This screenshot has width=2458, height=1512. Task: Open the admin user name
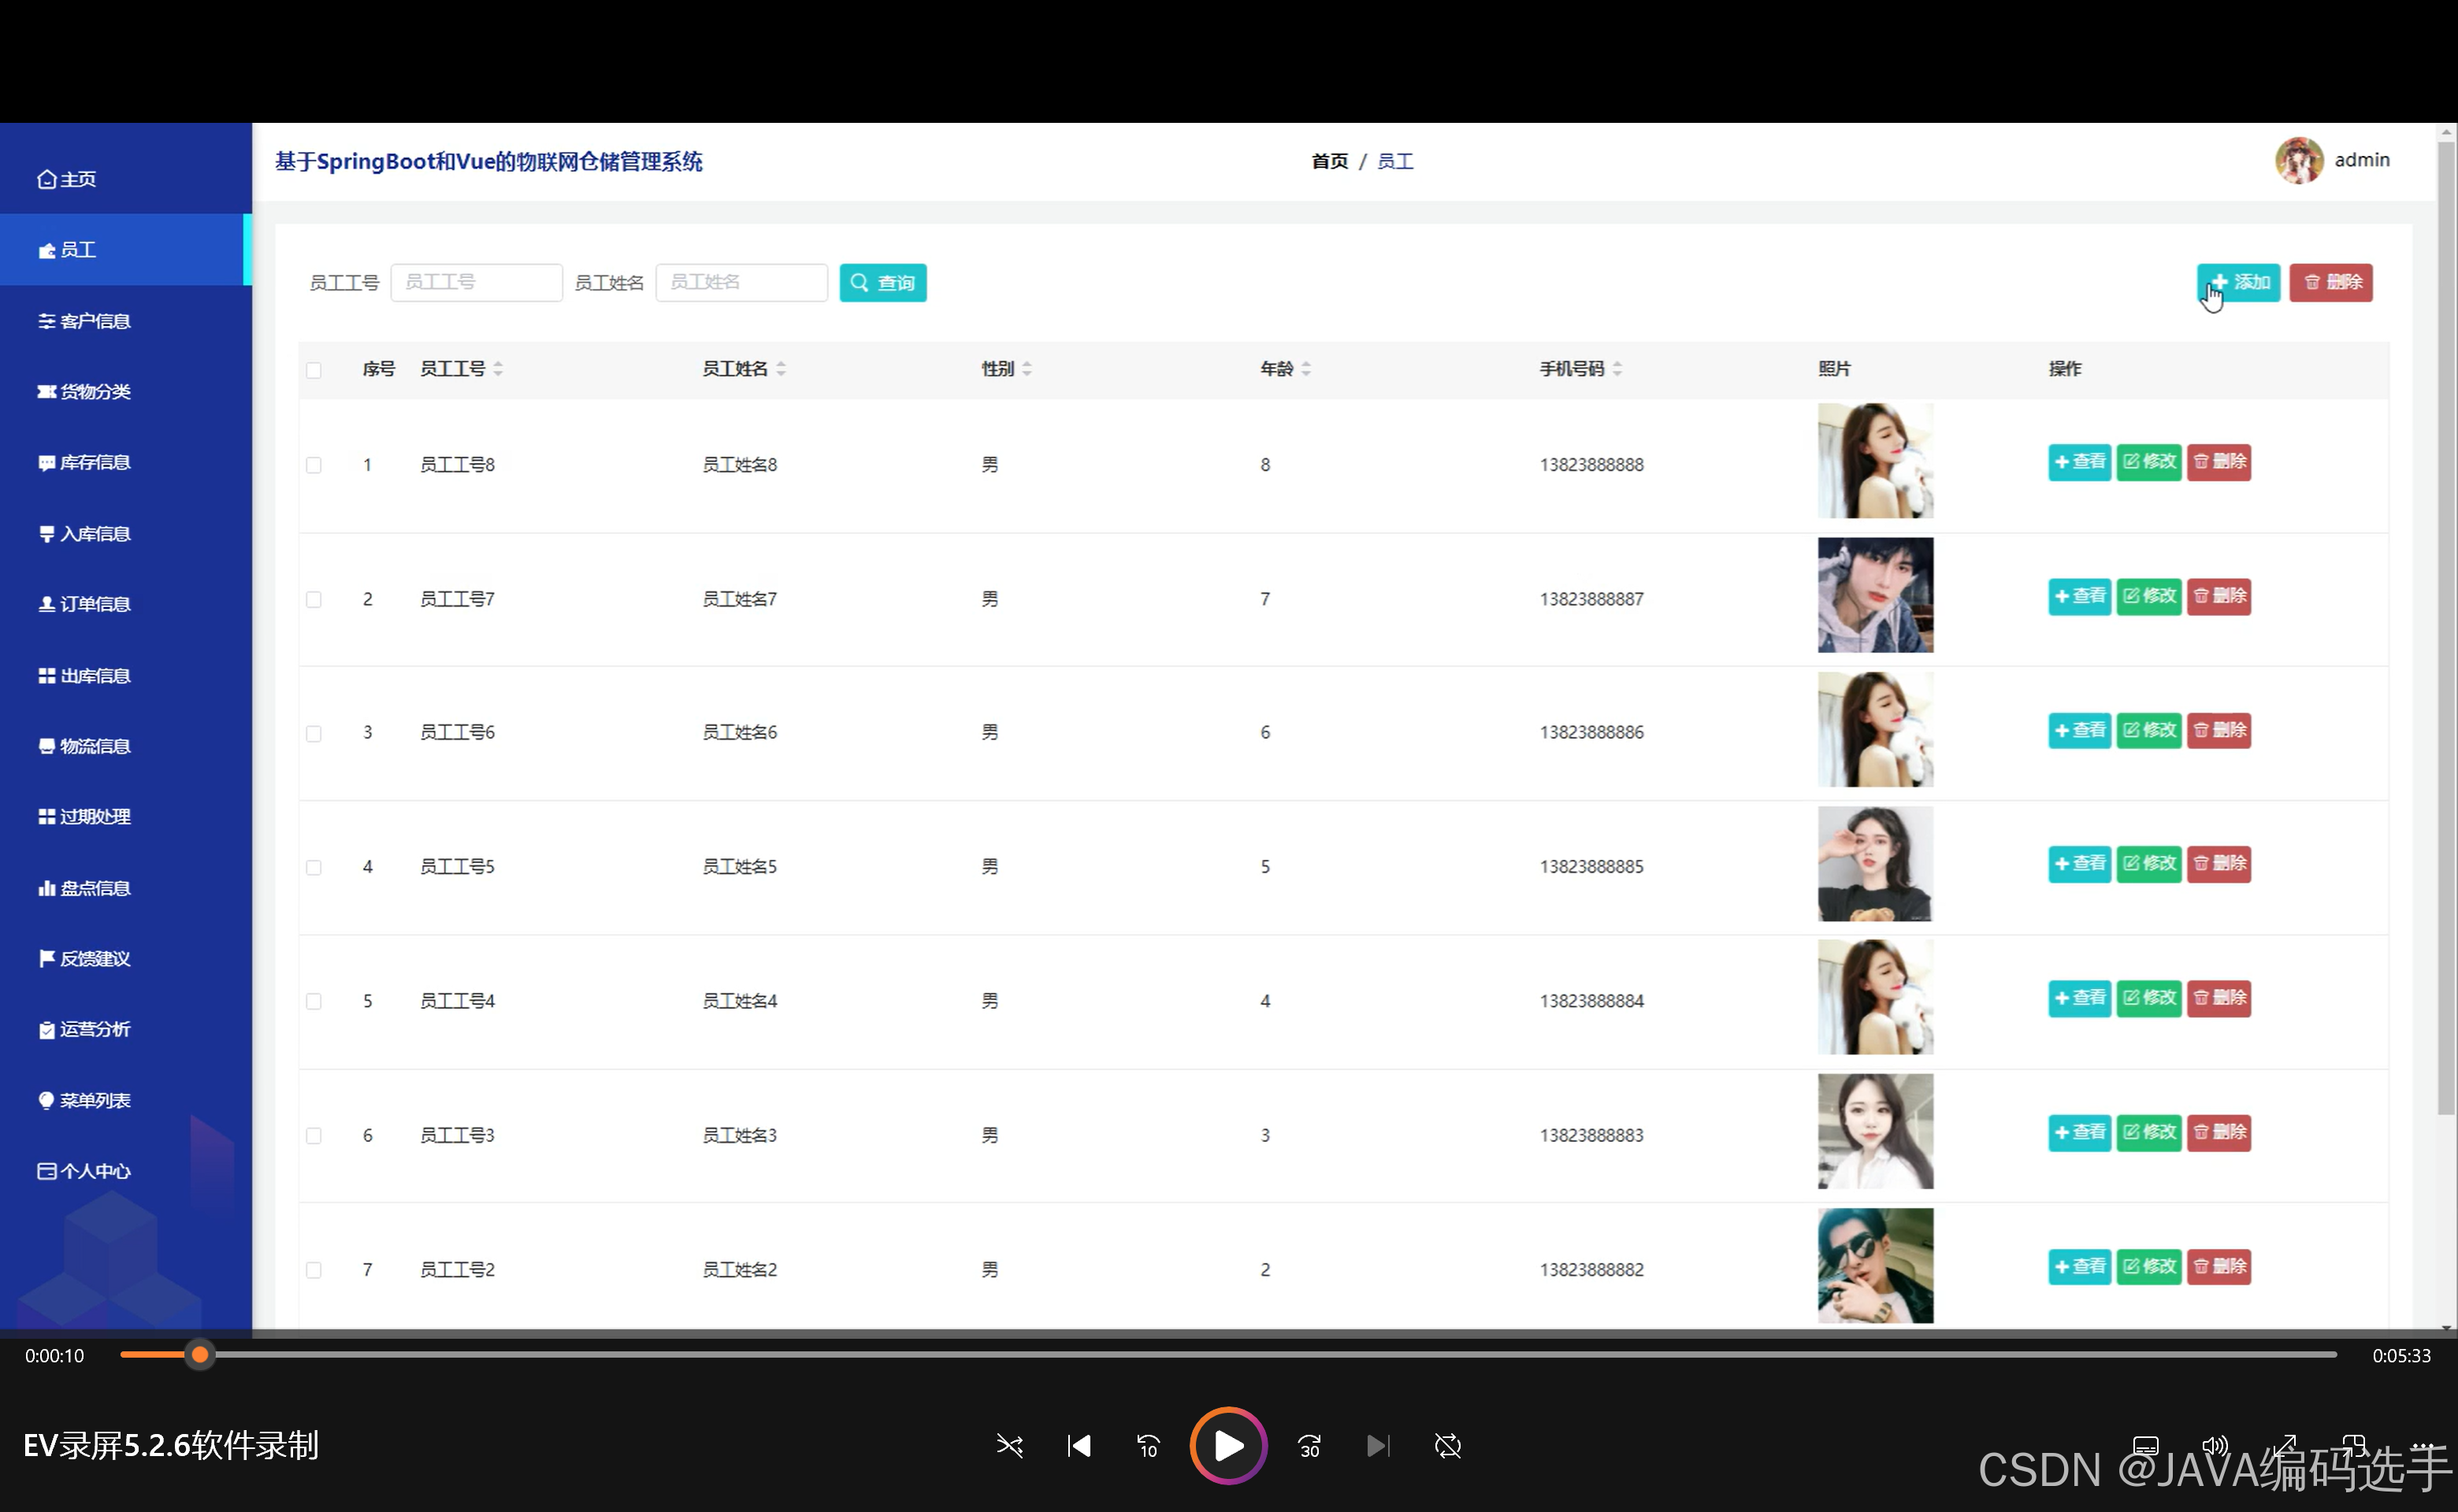pos(2362,160)
